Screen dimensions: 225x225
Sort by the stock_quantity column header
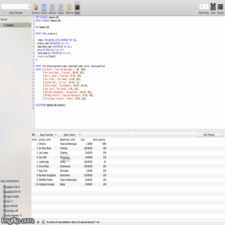[99, 139]
